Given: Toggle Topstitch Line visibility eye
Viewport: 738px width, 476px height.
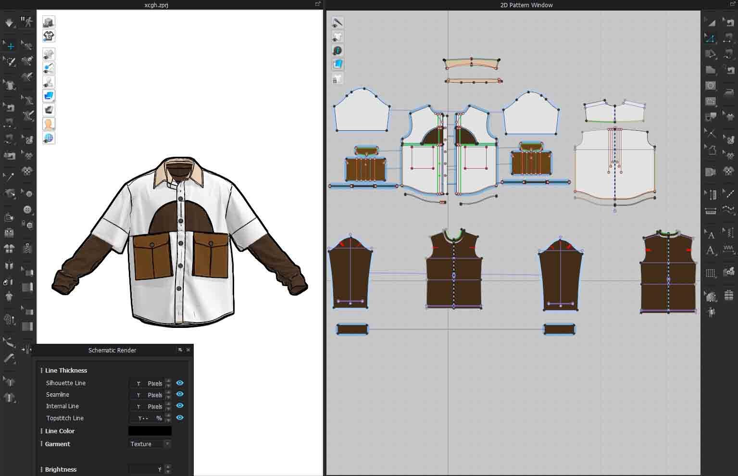Looking at the screenshot, I should coord(180,417).
